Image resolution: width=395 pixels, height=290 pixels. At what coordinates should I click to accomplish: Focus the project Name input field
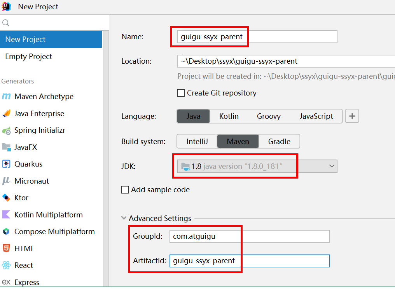(257, 37)
